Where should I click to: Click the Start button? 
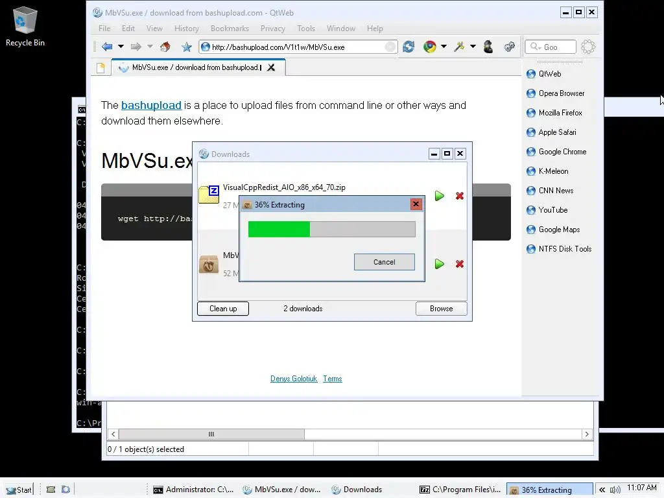tap(19, 490)
